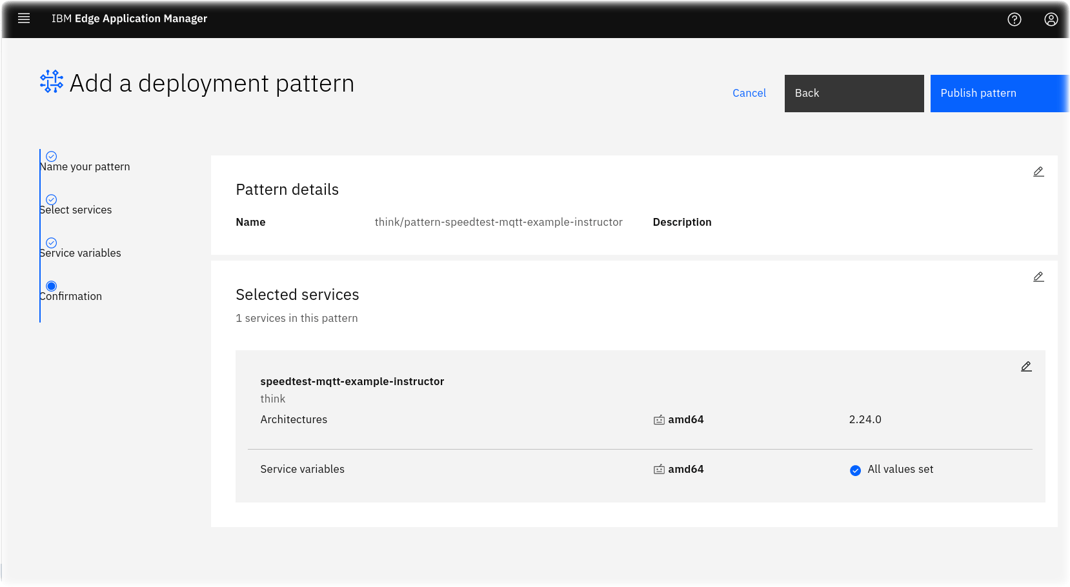This screenshot has height=587, width=1070.
Task: Click the deployment pattern title icon
Action: (x=52, y=82)
